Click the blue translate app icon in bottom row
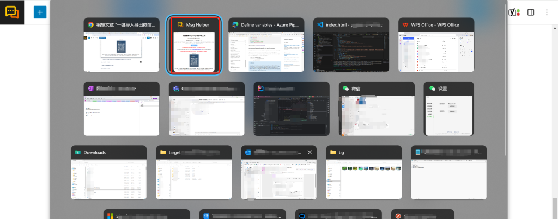558x219 pixels. click(206, 216)
